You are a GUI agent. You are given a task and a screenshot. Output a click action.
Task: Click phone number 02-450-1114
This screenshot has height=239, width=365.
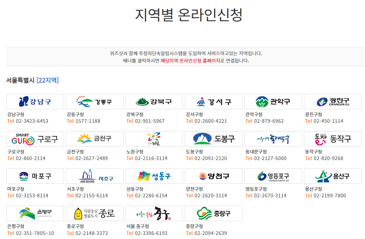click(328, 121)
